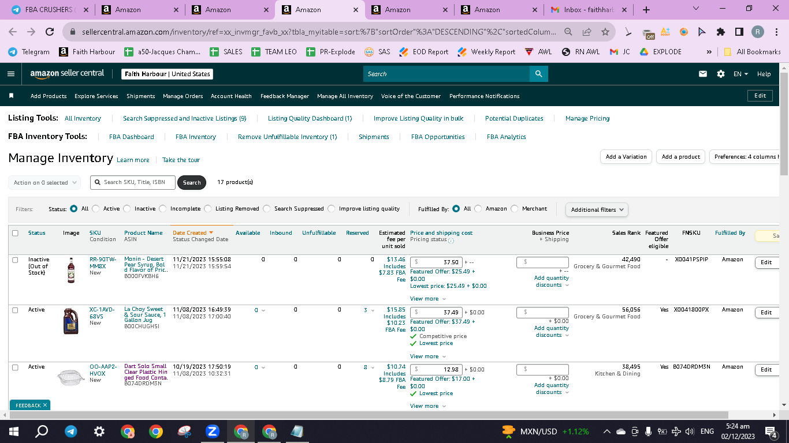
Task: Open the EOD Report bookmark
Action: pos(424,52)
